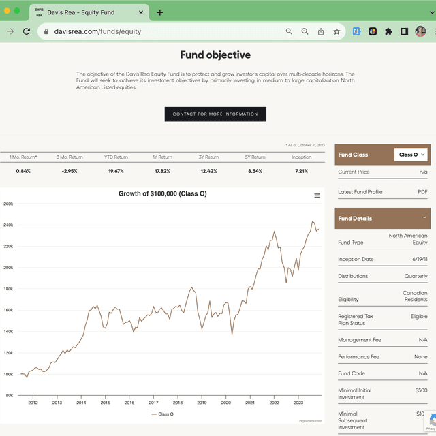Open the Latest Fund Profile PDF link
This screenshot has height=436, width=436.
tap(422, 192)
